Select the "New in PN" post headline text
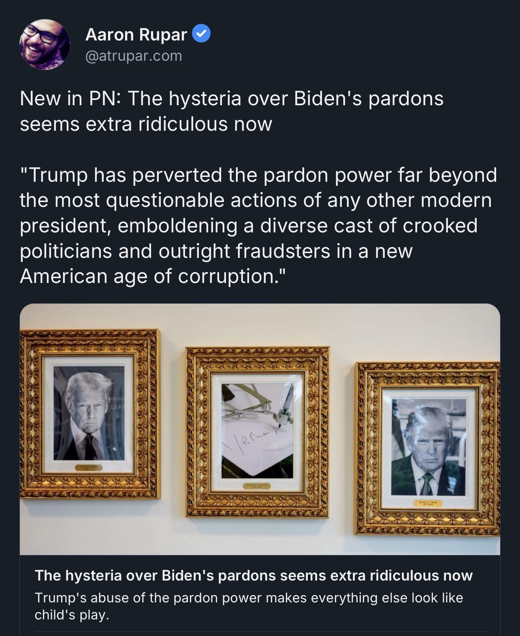The image size is (520, 636). [x=231, y=111]
